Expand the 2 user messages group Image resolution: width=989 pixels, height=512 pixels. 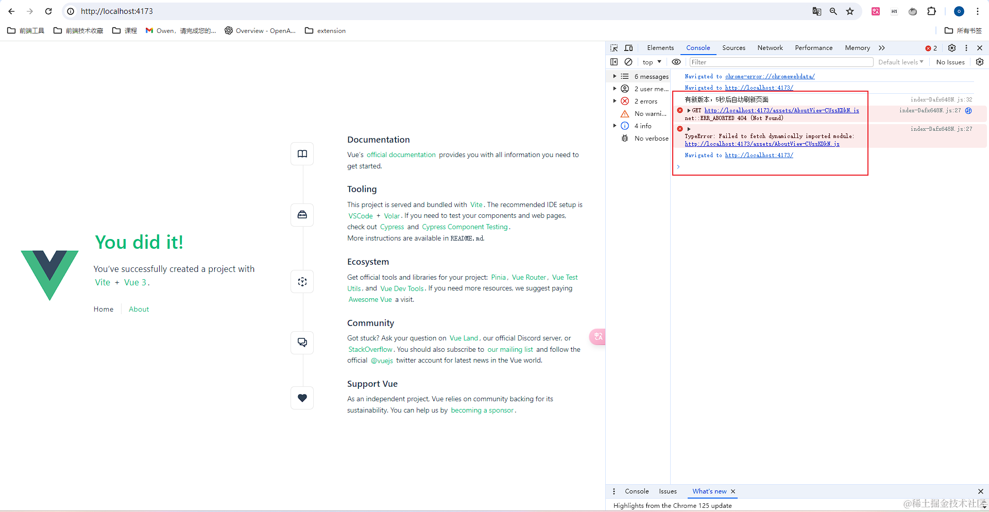[615, 89]
